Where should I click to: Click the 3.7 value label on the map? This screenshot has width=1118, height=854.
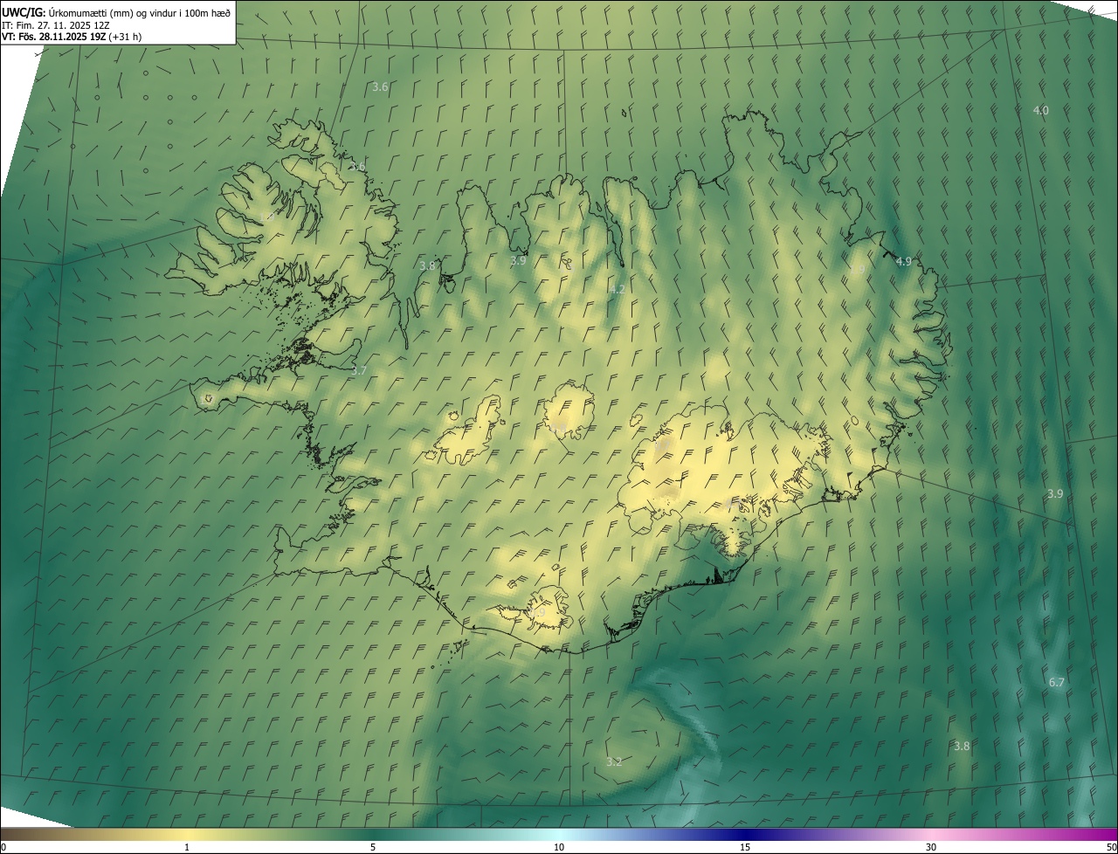coord(358,370)
